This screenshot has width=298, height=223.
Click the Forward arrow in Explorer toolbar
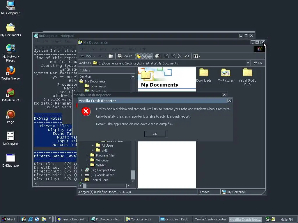(x=100, y=56)
